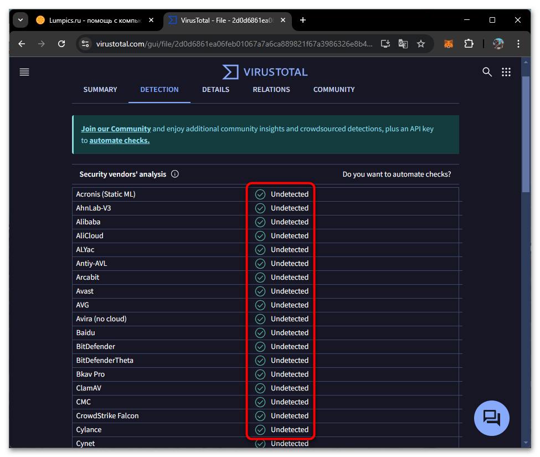Click the browser forward arrow

coord(42,44)
